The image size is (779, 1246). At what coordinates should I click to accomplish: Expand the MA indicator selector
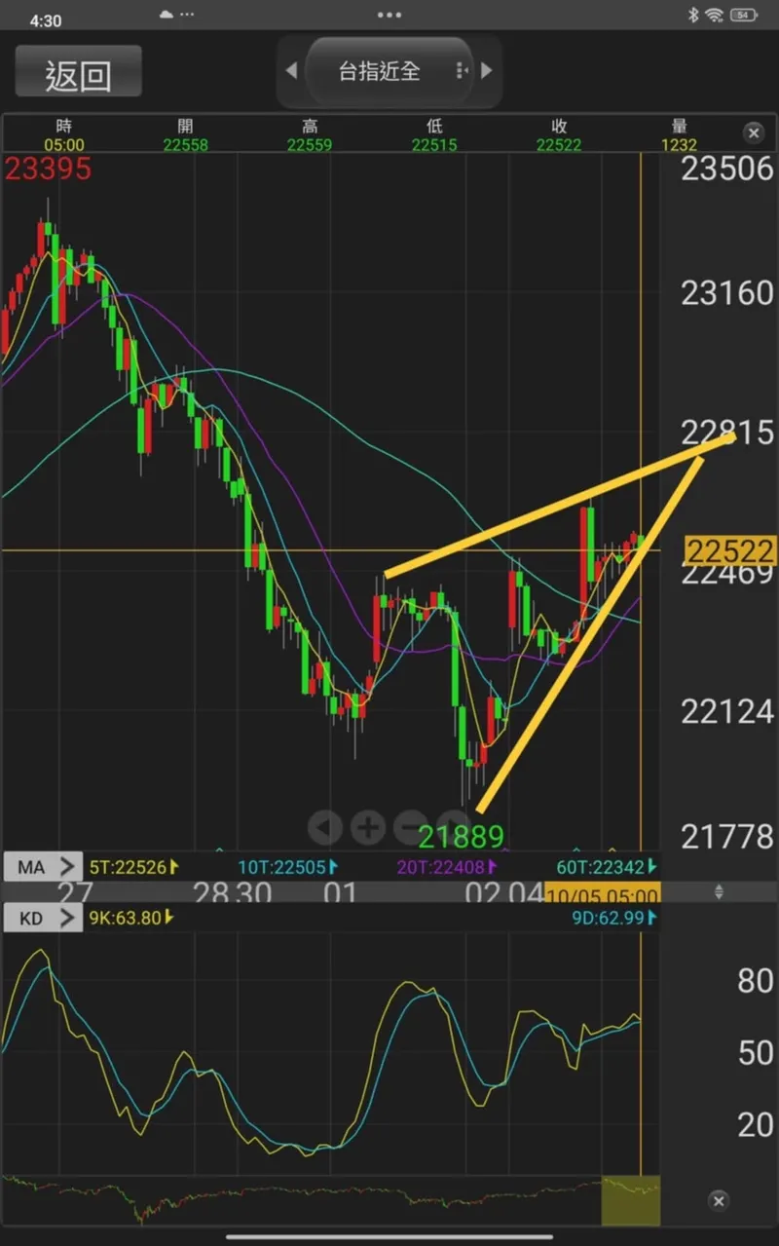coord(43,865)
